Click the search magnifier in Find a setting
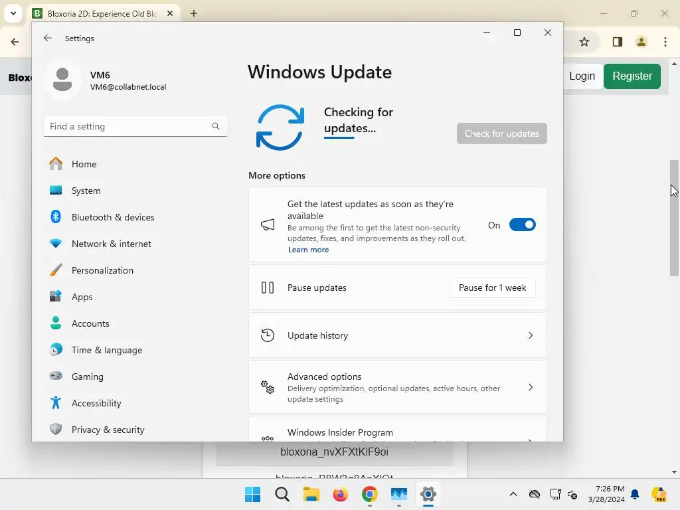Image resolution: width=680 pixels, height=510 pixels. pos(216,126)
